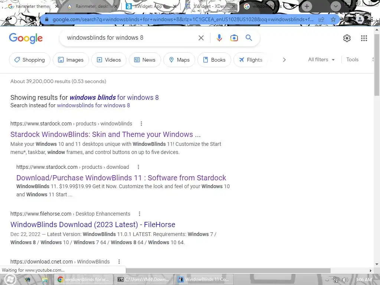Image resolution: width=380 pixels, height=285 pixels.
Task: Open a new tab with plus button
Action: 307,6
